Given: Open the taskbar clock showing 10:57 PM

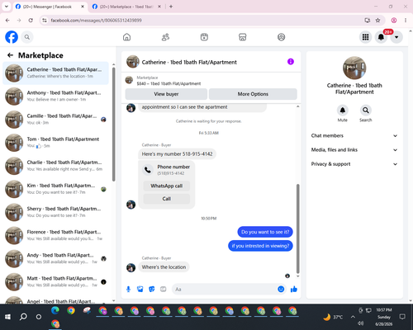Looking at the screenshot, I should 384,317.
